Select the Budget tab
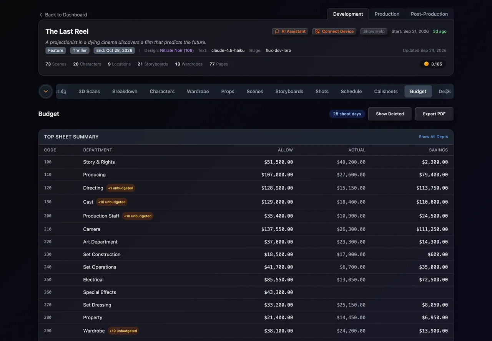The height and width of the screenshot is (341, 492). [418, 91]
